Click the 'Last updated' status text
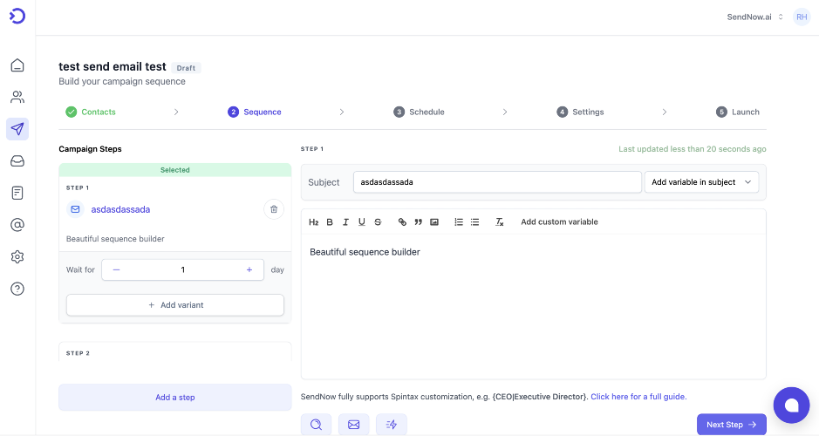Screen dimensions: 819x436 point(692,149)
